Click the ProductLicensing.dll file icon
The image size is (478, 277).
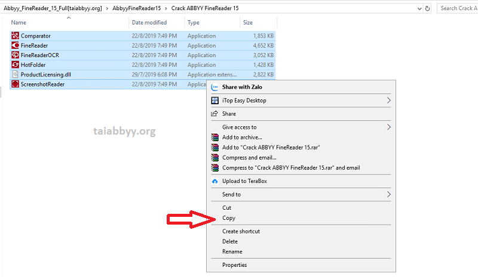coord(15,74)
